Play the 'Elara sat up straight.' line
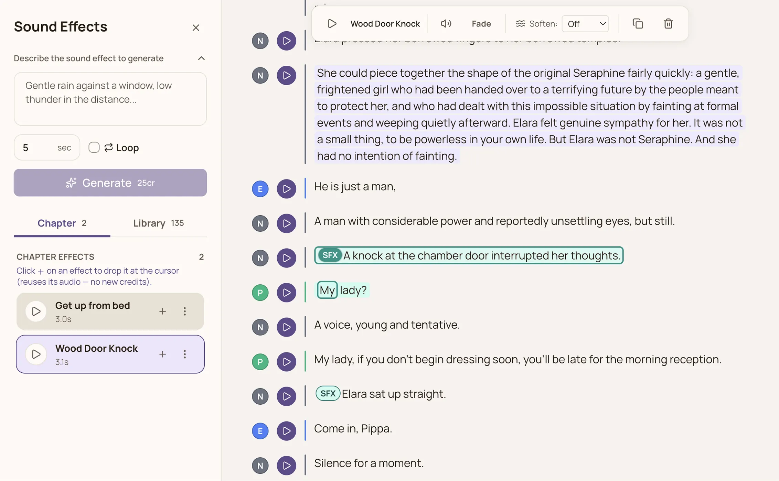This screenshot has width=779, height=481. click(286, 396)
